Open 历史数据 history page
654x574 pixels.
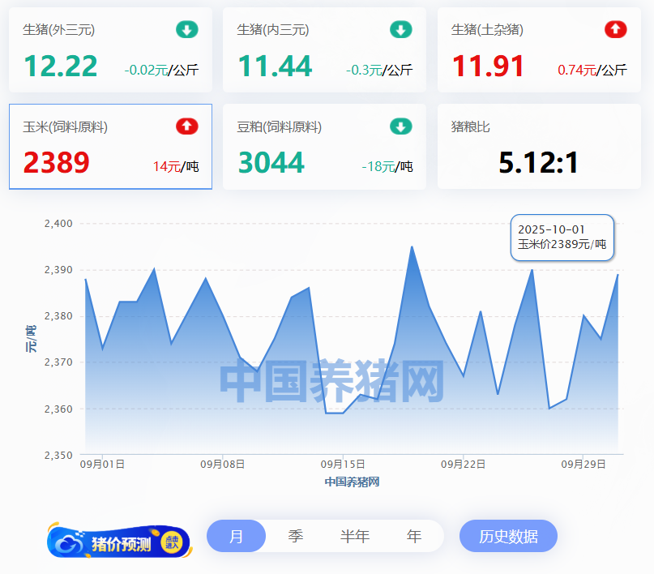[508, 537]
